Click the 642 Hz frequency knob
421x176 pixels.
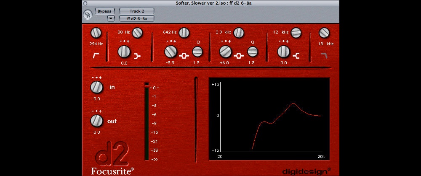[184, 32]
